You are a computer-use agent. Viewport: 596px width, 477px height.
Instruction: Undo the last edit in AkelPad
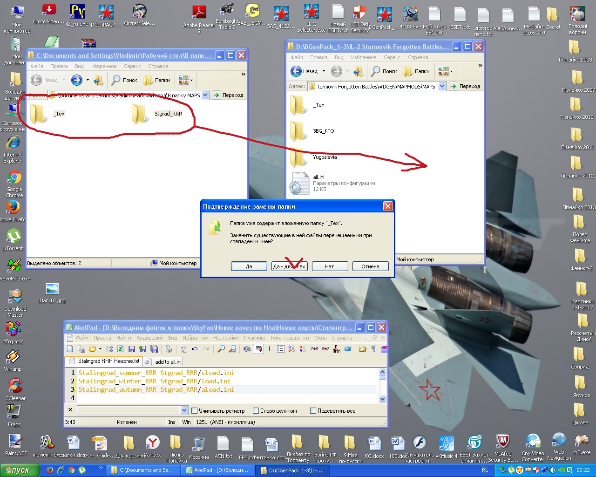coord(195,349)
